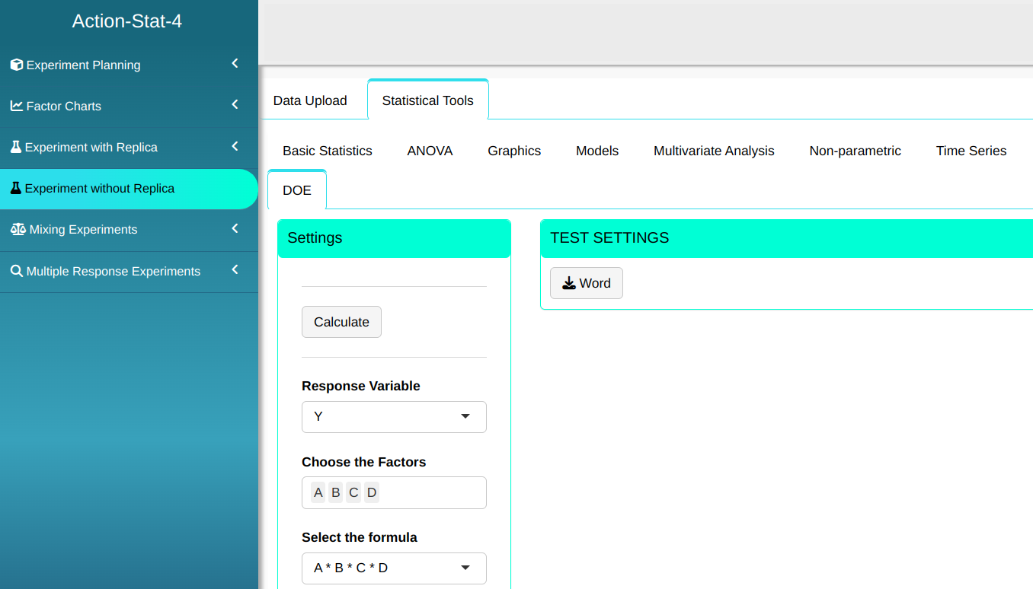The width and height of the screenshot is (1033, 589).
Task: Click the flask icon for Experiment without Replica
Action: [x=15, y=188]
